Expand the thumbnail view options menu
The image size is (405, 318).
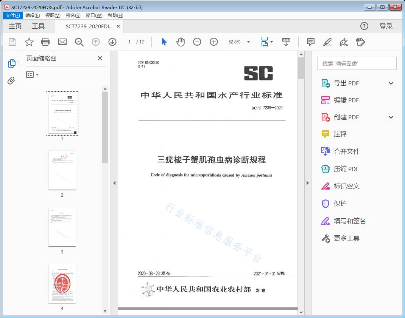(32, 74)
